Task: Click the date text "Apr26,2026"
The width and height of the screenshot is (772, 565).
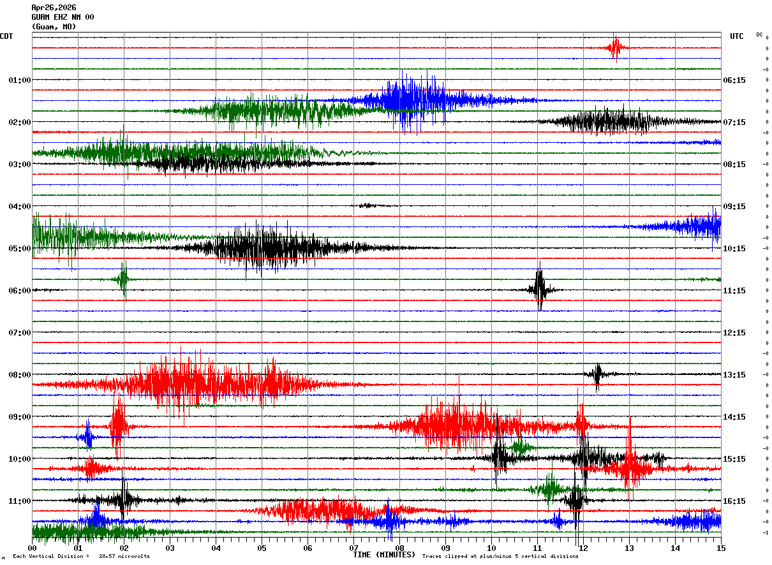Action: click(54, 8)
